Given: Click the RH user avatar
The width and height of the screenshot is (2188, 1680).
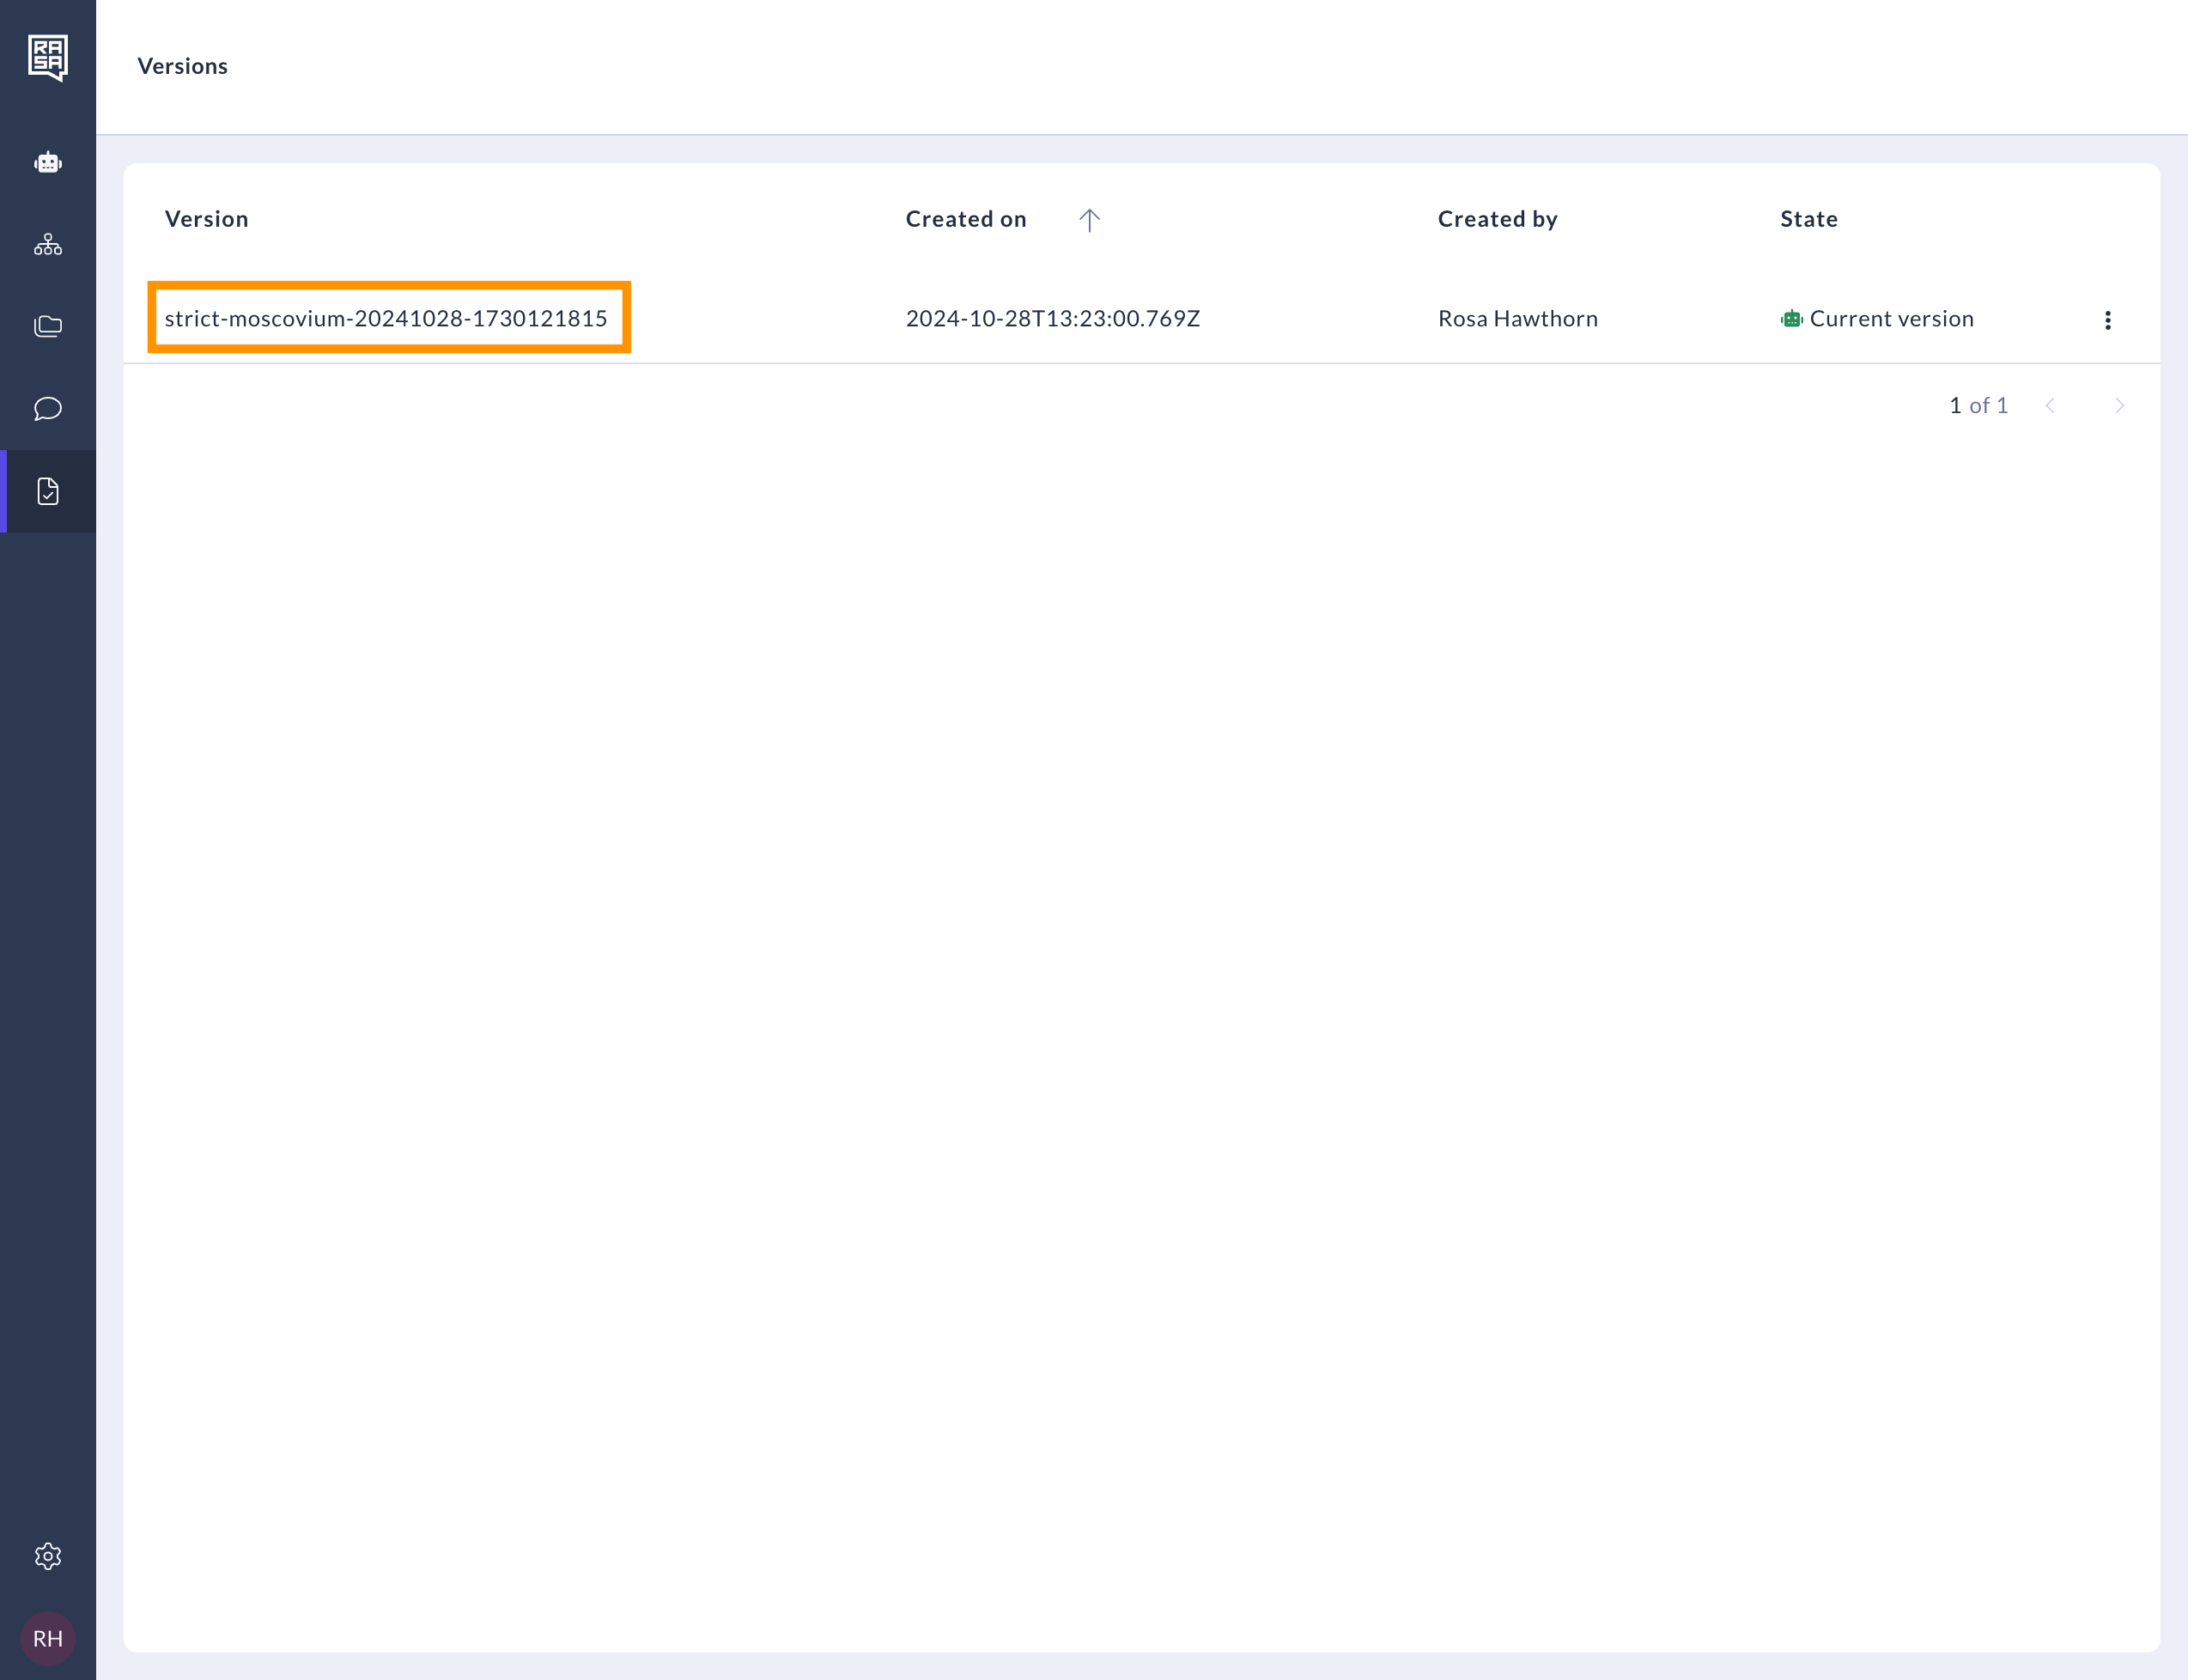Looking at the screenshot, I should (x=48, y=1638).
